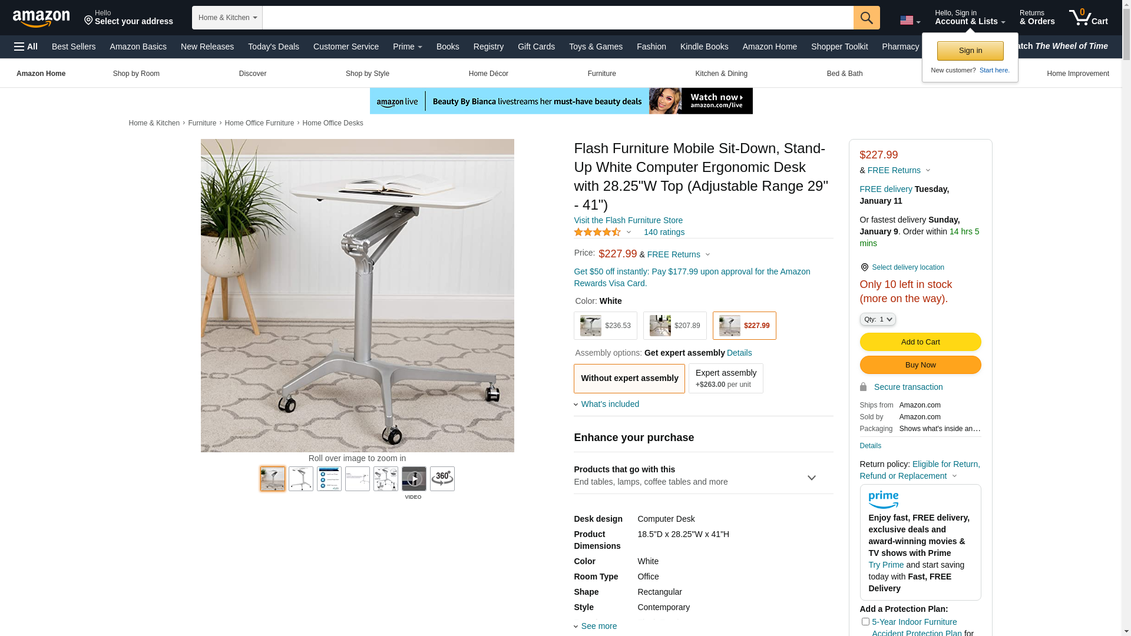Check the 5-Year Protection Plan checkbox
Viewport: 1131px width, 636px height.
tap(865, 621)
